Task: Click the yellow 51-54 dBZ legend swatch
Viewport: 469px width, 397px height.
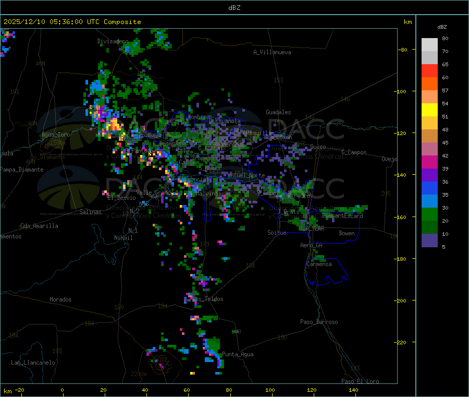Action: tap(429, 110)
